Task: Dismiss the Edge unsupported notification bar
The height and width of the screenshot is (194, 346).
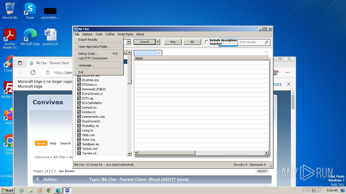Action: click(x=289, y=84)
